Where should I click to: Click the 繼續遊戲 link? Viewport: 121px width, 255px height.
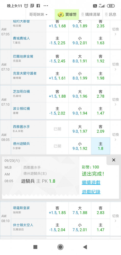point(91,183)
